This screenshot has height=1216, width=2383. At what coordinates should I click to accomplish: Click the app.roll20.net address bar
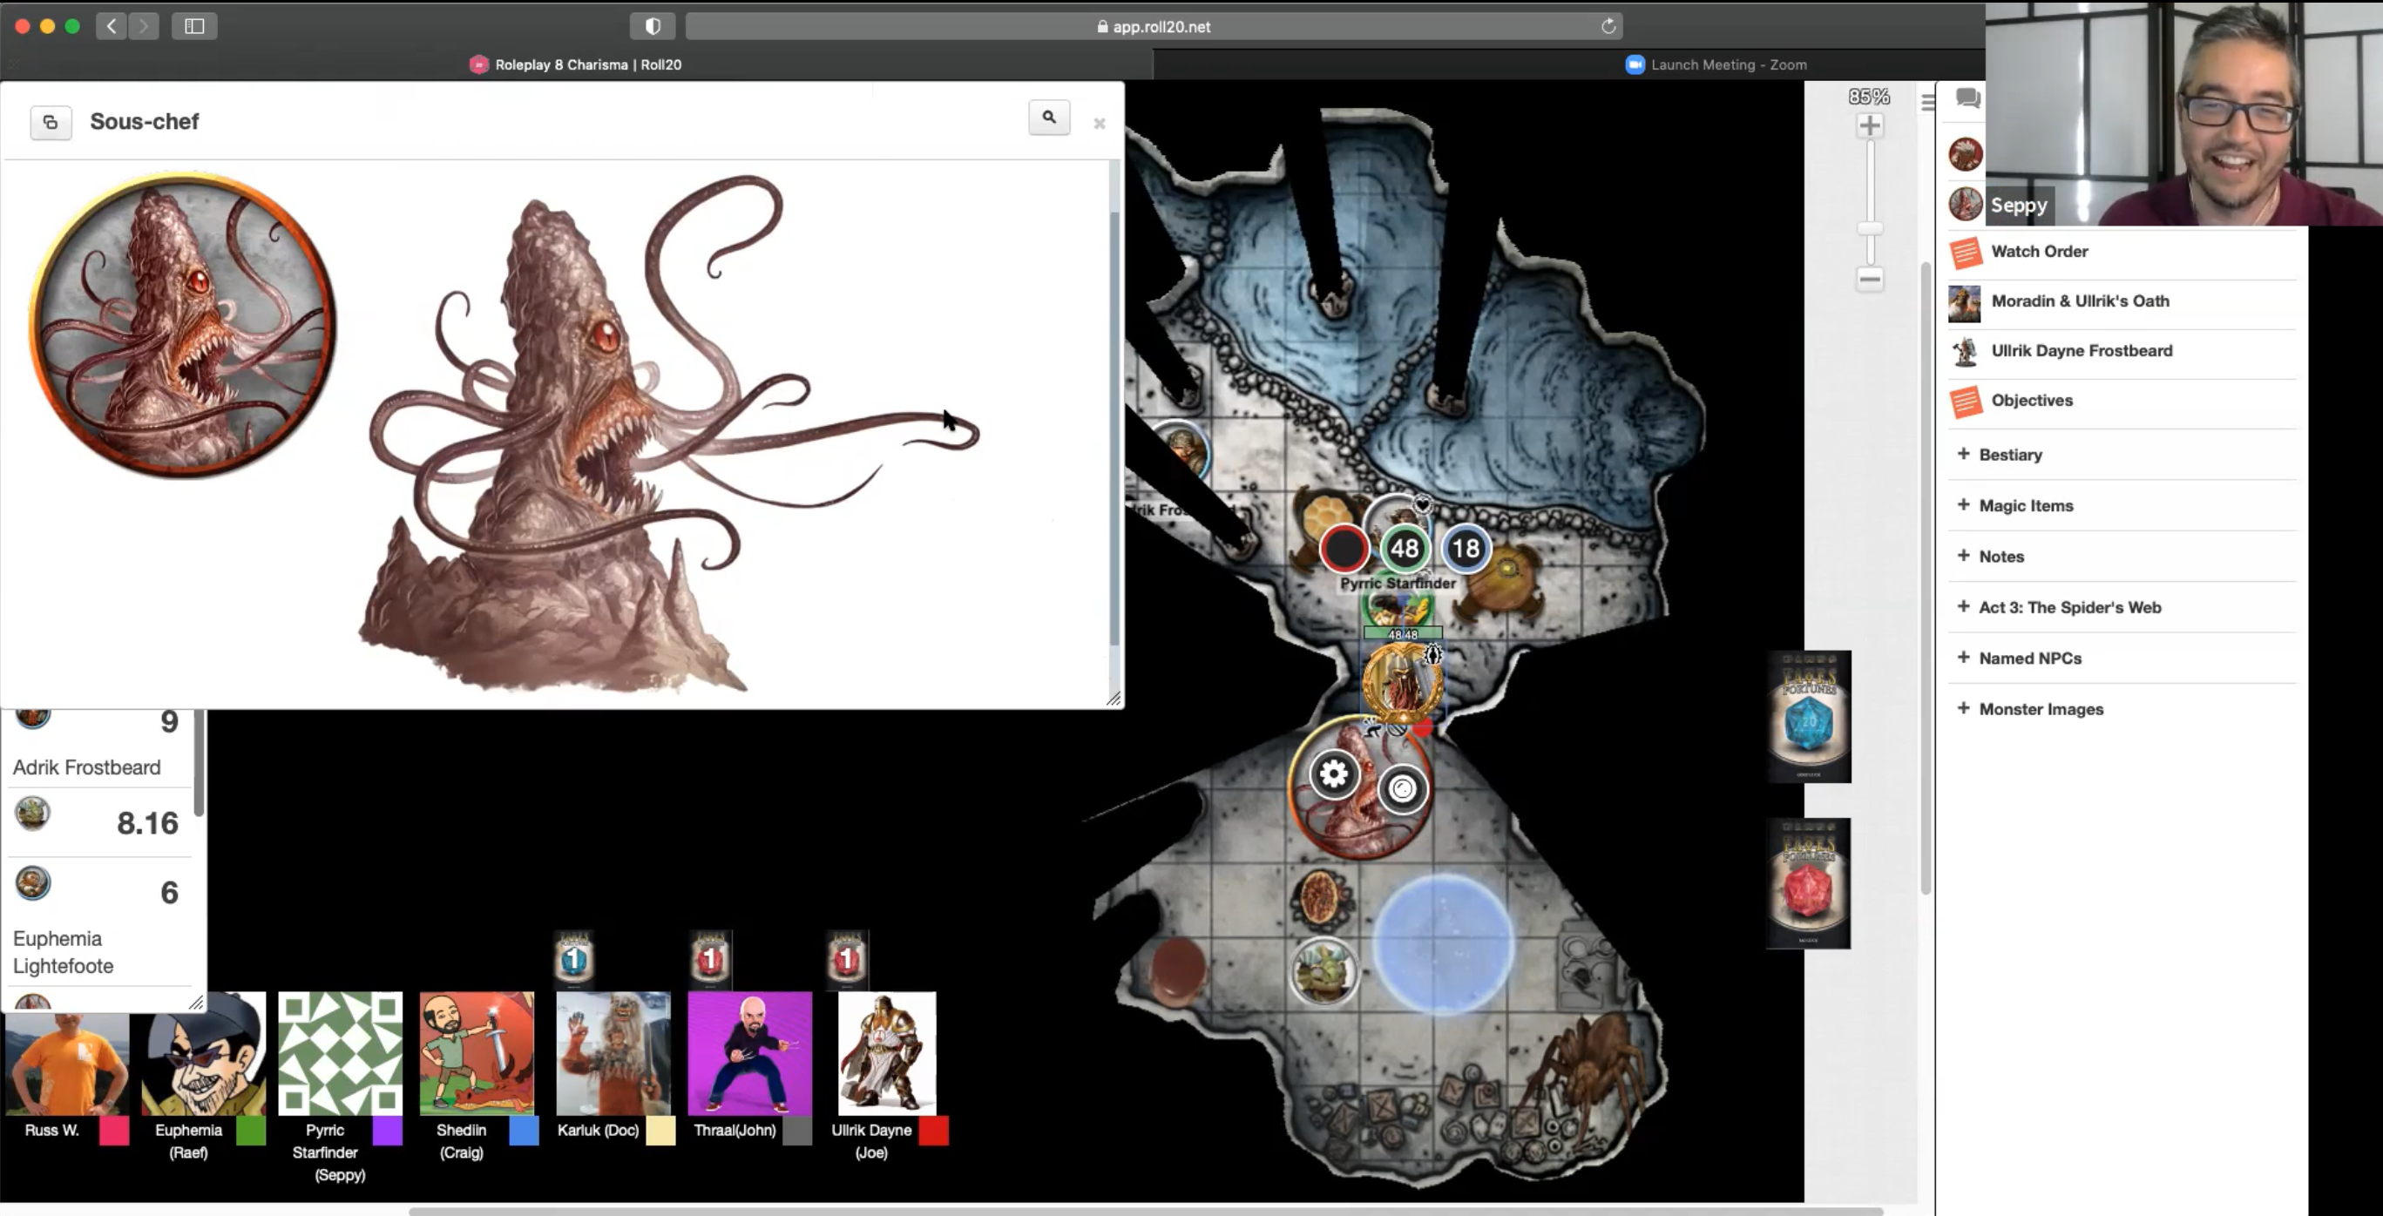[x=1153, y=26]
